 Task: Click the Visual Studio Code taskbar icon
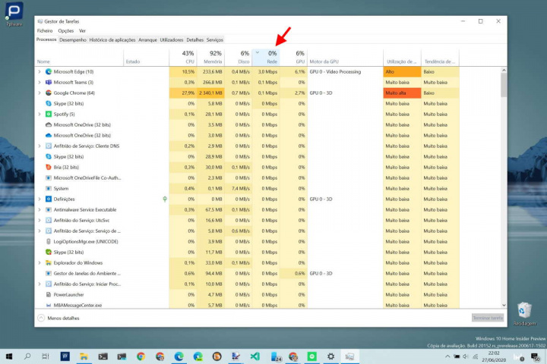pyautogui.click(x=255, y=356)
